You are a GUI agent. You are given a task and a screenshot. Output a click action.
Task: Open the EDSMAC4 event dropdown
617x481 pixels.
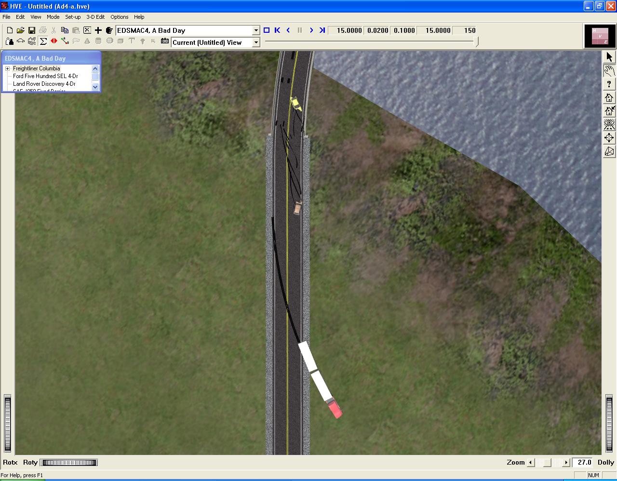[x=256, y=30]
